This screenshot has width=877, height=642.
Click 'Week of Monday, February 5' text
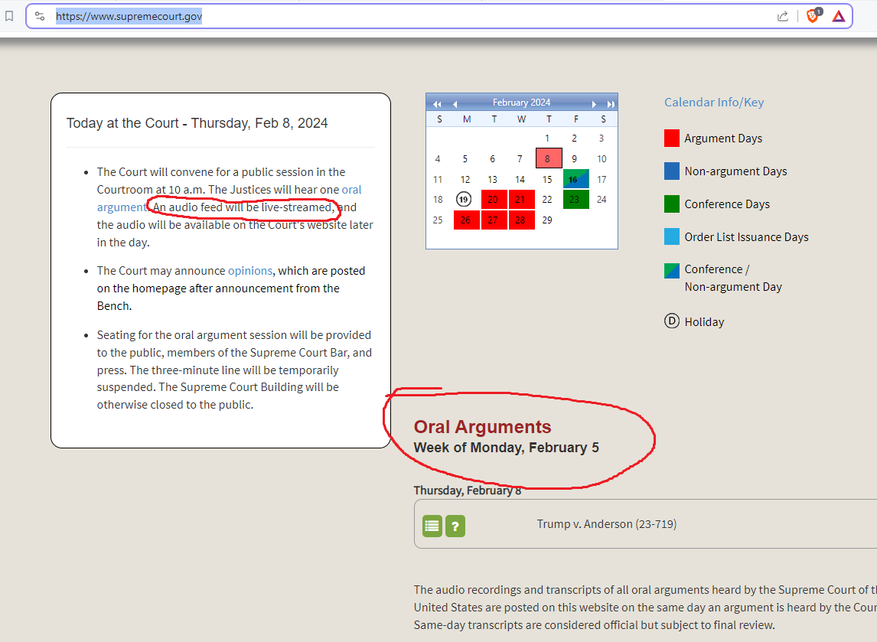click(506, 448)
